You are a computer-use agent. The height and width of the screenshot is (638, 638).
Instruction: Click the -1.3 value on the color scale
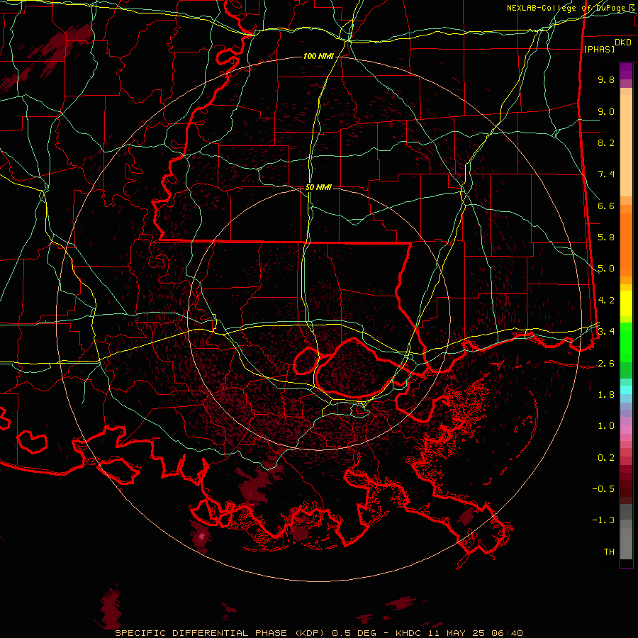(x=603, y=520)
